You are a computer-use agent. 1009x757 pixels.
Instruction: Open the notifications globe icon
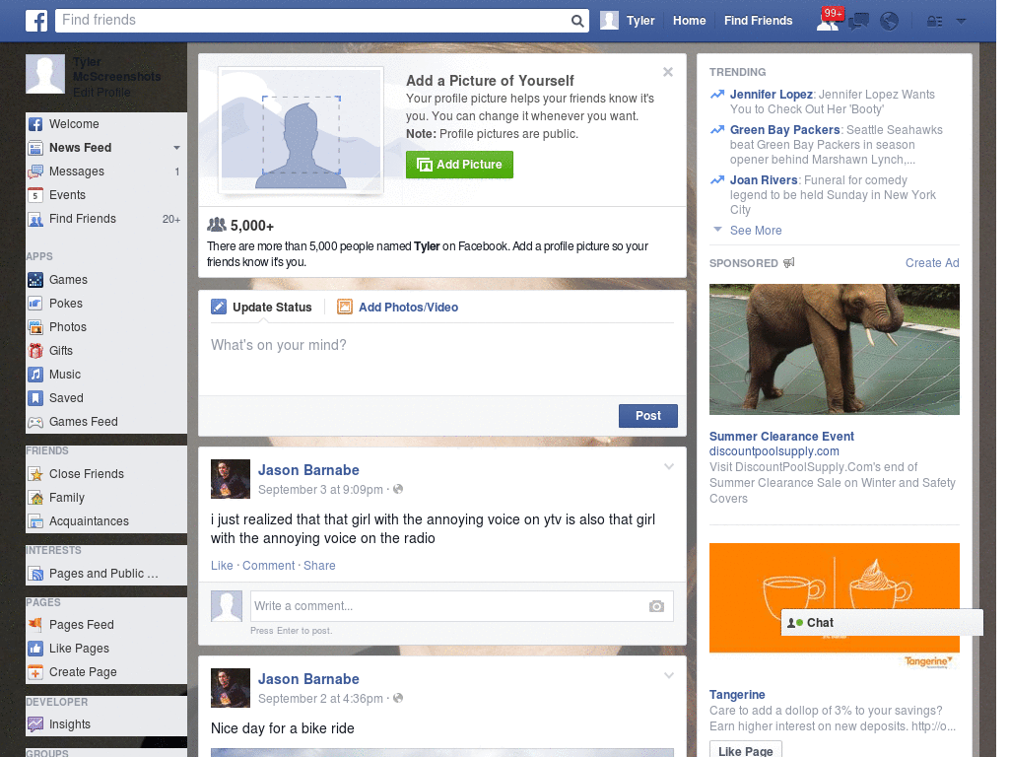(889, 22)
